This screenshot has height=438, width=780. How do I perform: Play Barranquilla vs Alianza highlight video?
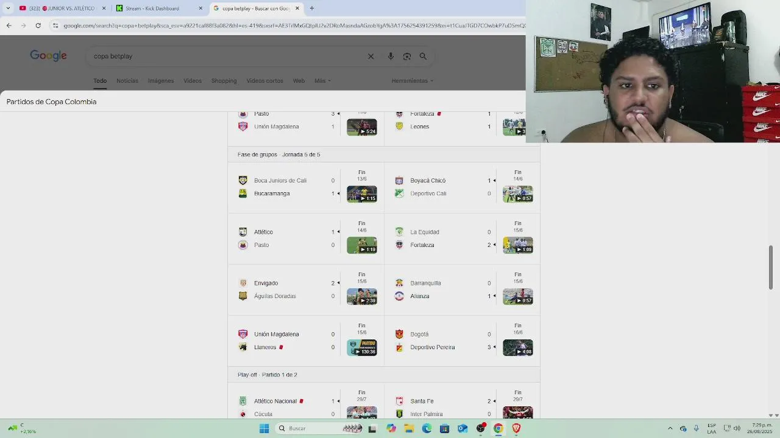(x=518, y=296)
